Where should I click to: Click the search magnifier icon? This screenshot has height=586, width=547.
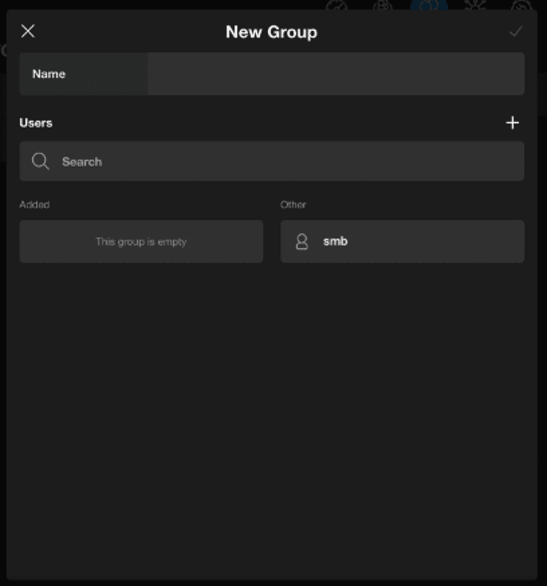coord(40,161)
